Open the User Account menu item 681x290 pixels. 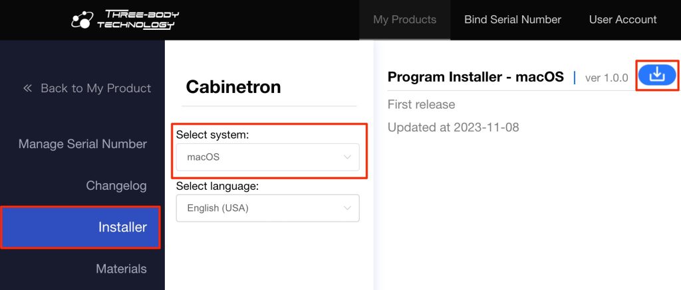click(x=622, y=19)
